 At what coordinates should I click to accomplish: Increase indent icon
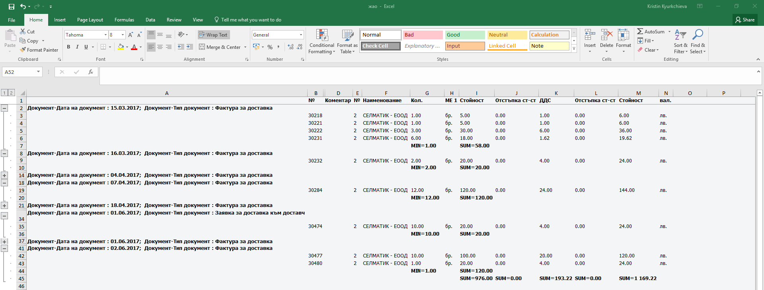pos(190,47)
